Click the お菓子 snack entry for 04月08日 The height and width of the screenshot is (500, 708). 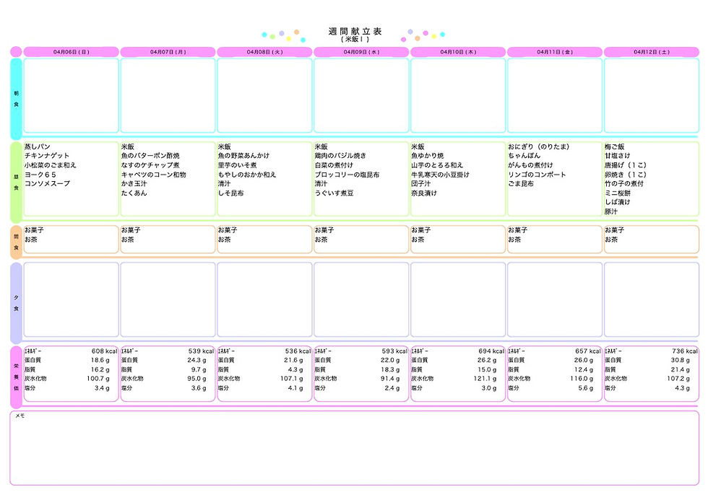click(228, 230)
